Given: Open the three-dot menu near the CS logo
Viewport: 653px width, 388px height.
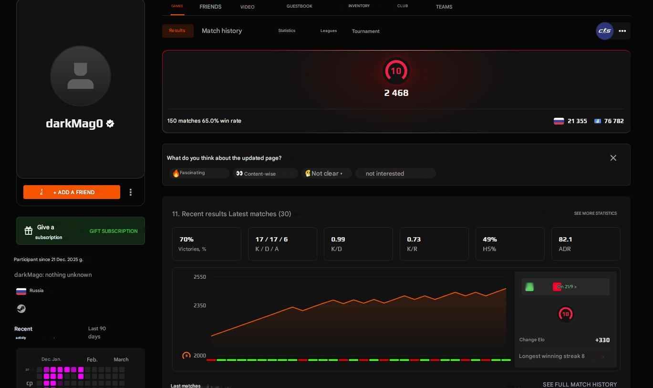Looking at the screenshot, I should 622,31.
